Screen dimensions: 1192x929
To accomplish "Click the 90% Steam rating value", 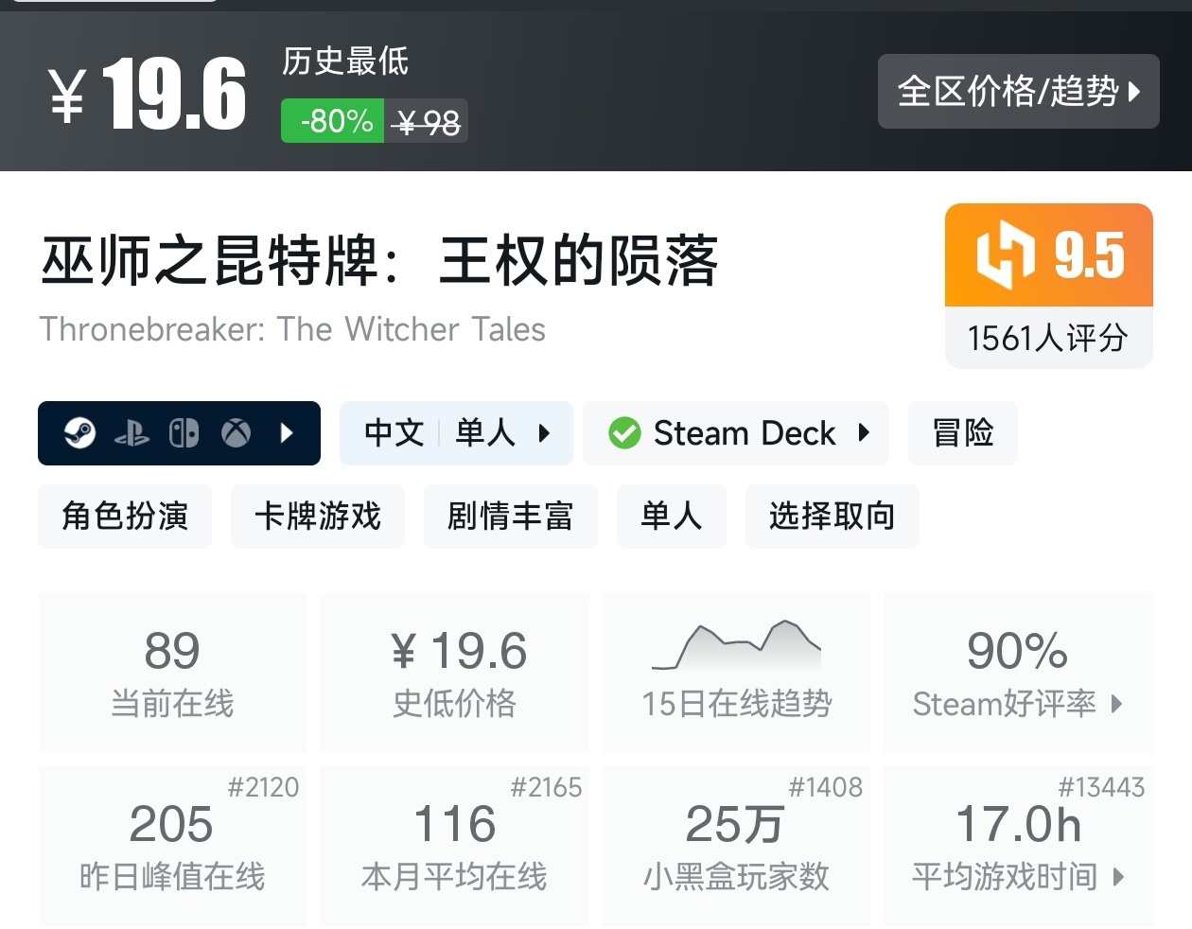I will [1018, 651].
